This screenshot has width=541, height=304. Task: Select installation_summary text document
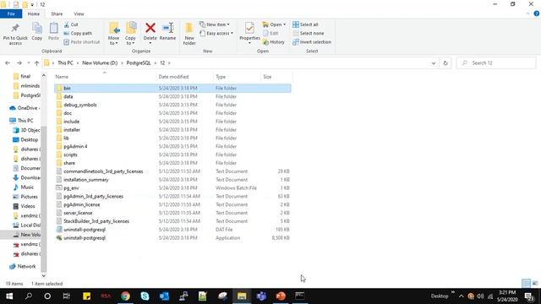[172, 180]
